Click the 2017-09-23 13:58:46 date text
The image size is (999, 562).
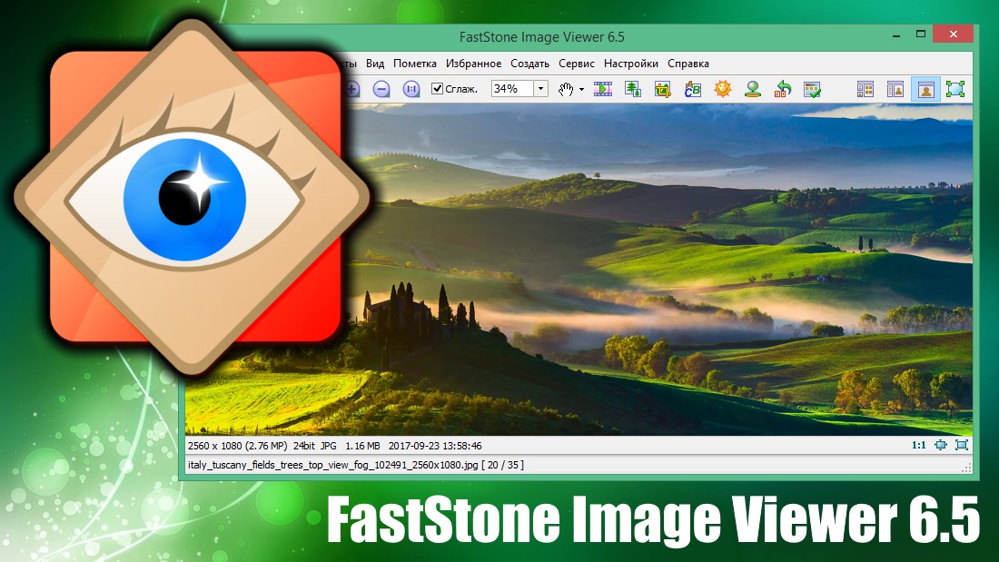(435, 446)
